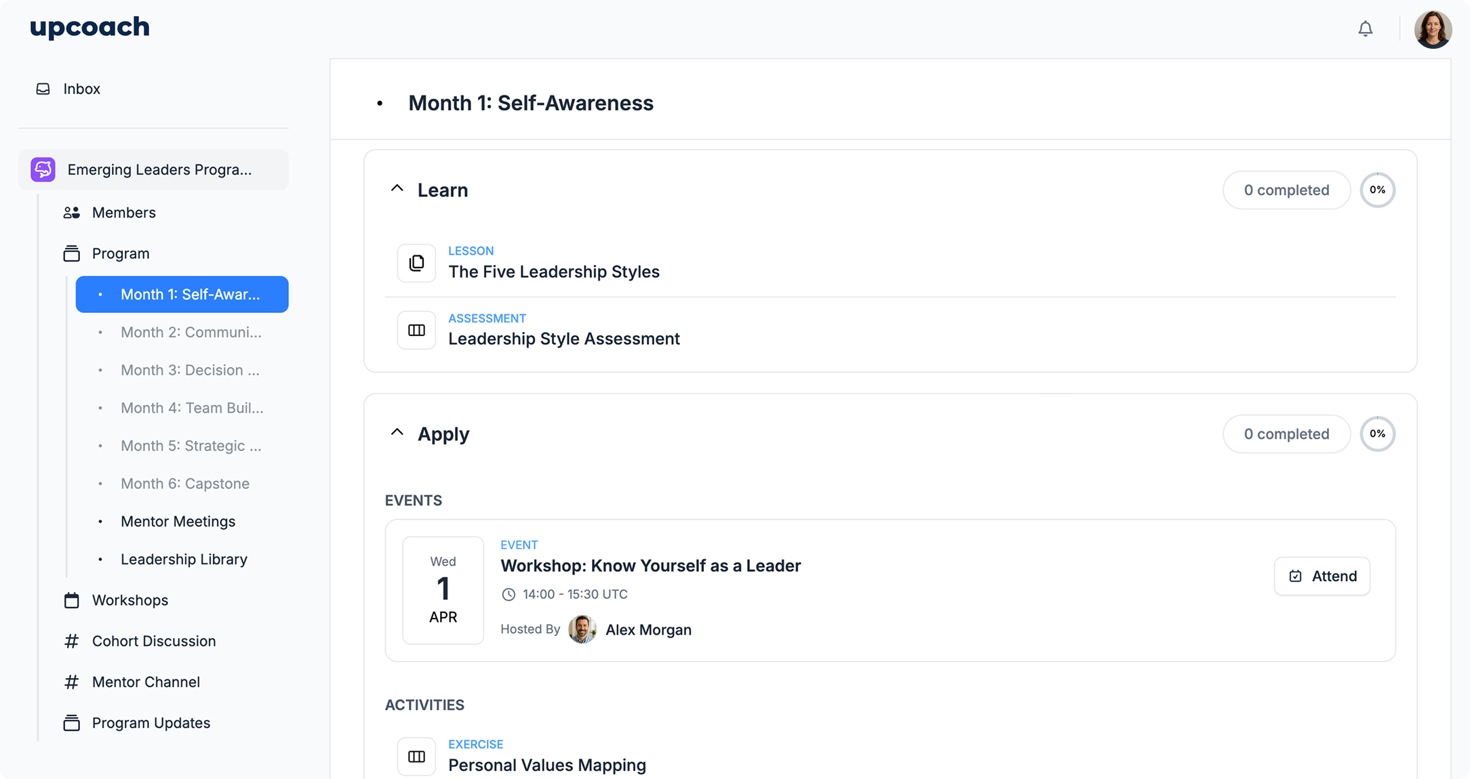This screenshot has height=779, width=1470.
Task: Click the Apply 0 completed pill
Action: (1286, 434)
